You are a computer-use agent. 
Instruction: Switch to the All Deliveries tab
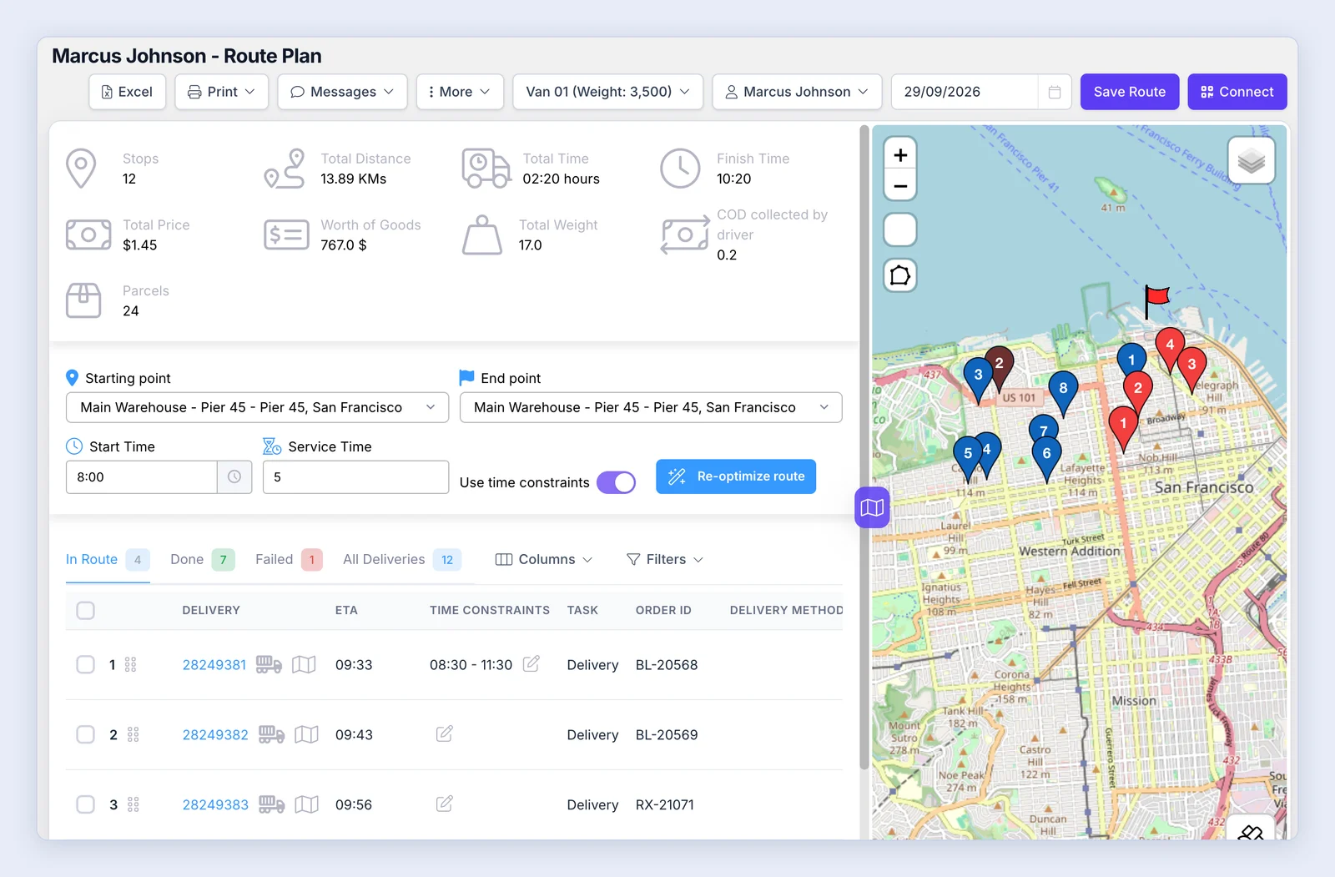[401, 559]
